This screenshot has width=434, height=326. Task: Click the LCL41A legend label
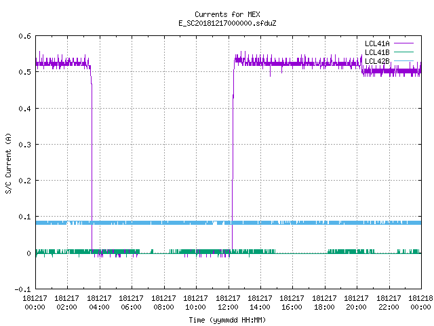[377, 43]
